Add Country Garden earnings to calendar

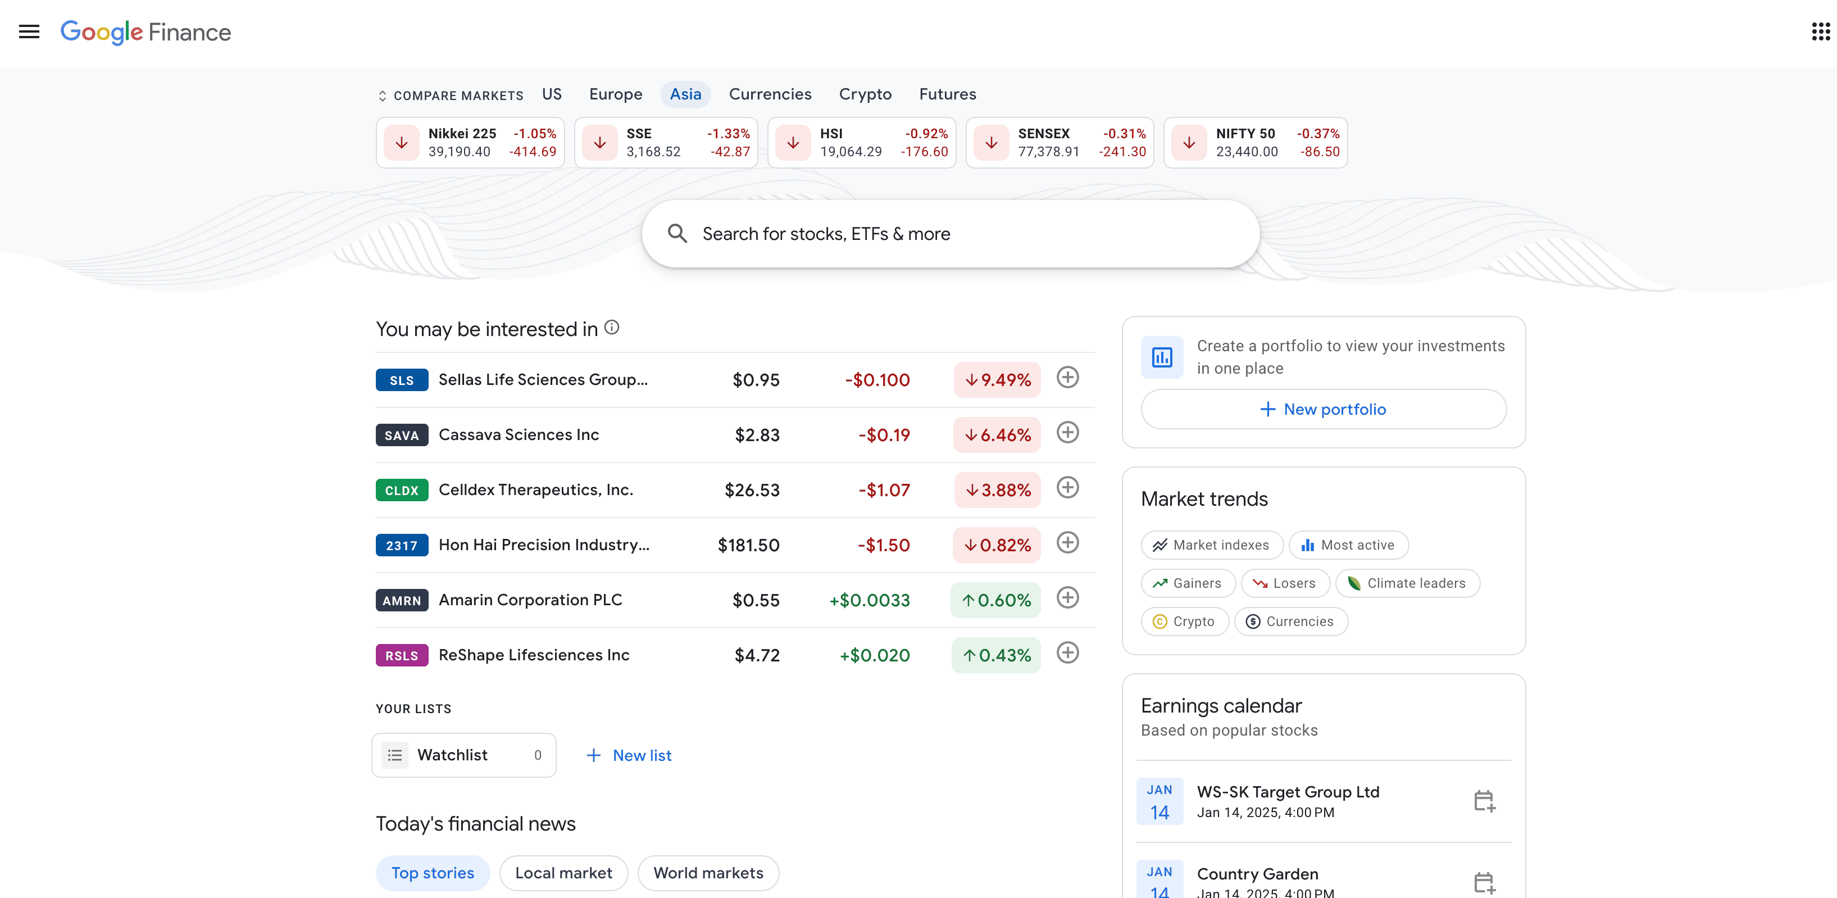pyautogui.click(x=1484, y=882)
